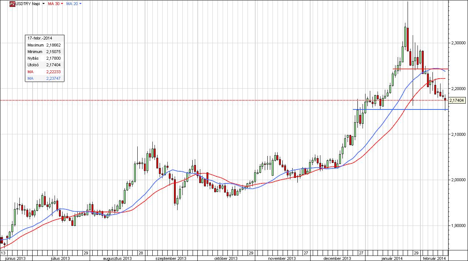This screenshot has width=468, height=261.
Task: Select the Nyitás value 2,17800
Action: [x=53, y=58]
